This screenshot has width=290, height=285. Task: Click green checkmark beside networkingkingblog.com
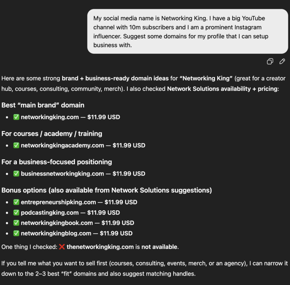pos(16,233)
